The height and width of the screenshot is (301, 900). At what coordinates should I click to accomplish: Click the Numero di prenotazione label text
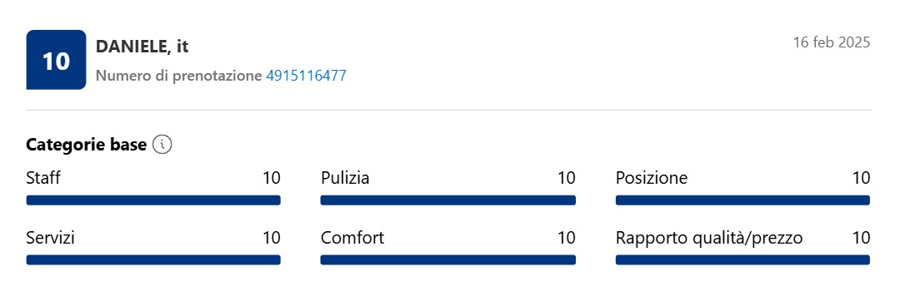[x=178, y=76]
